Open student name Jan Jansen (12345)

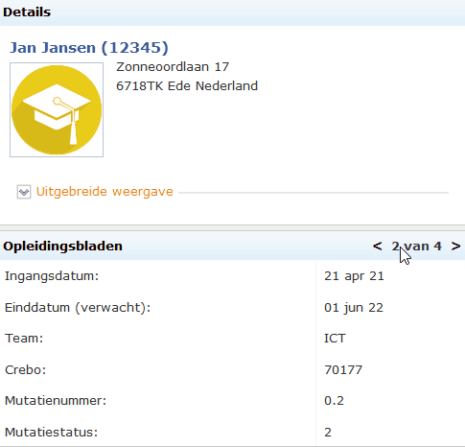[89, 48]
